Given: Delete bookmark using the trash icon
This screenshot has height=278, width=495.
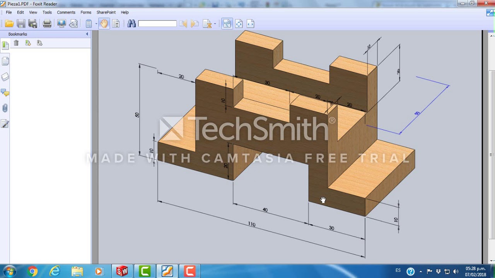Looking at the screenshot, I should pyautogui.click(x=16, y=43).
